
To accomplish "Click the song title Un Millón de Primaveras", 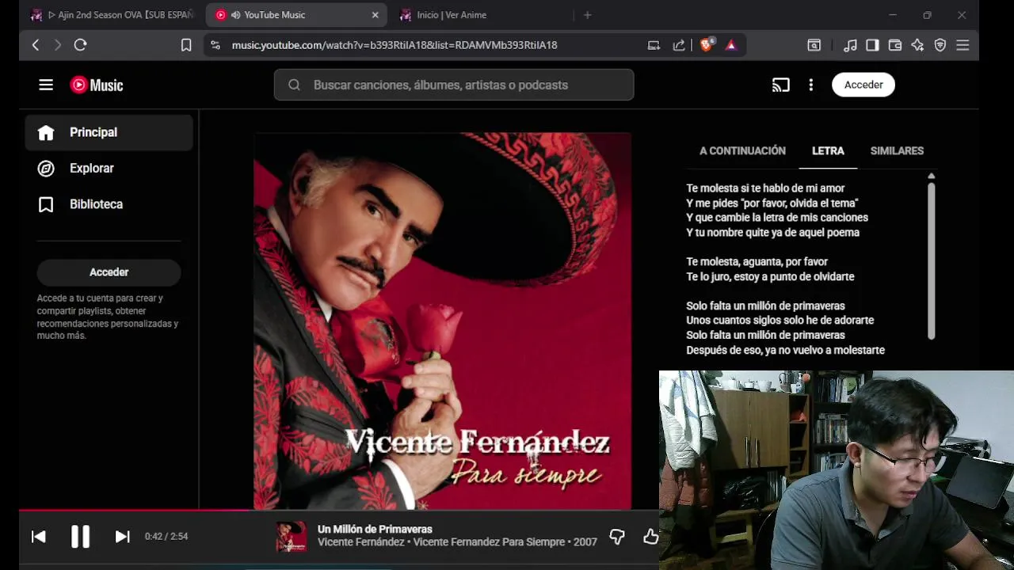I will pos(375,529).
